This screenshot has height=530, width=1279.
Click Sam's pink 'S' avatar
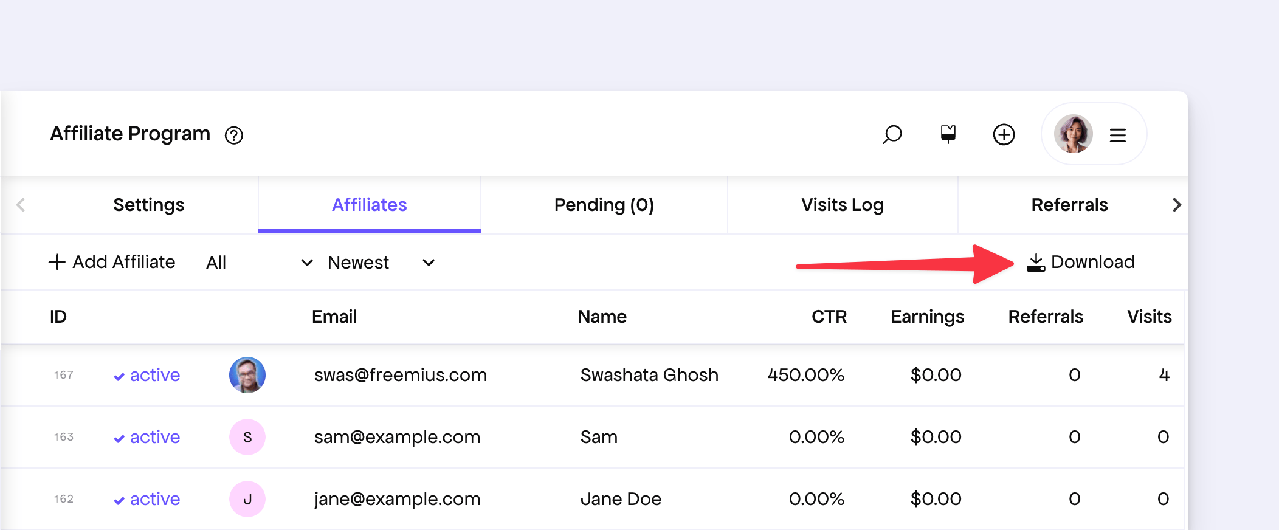(x=247, y=437)
